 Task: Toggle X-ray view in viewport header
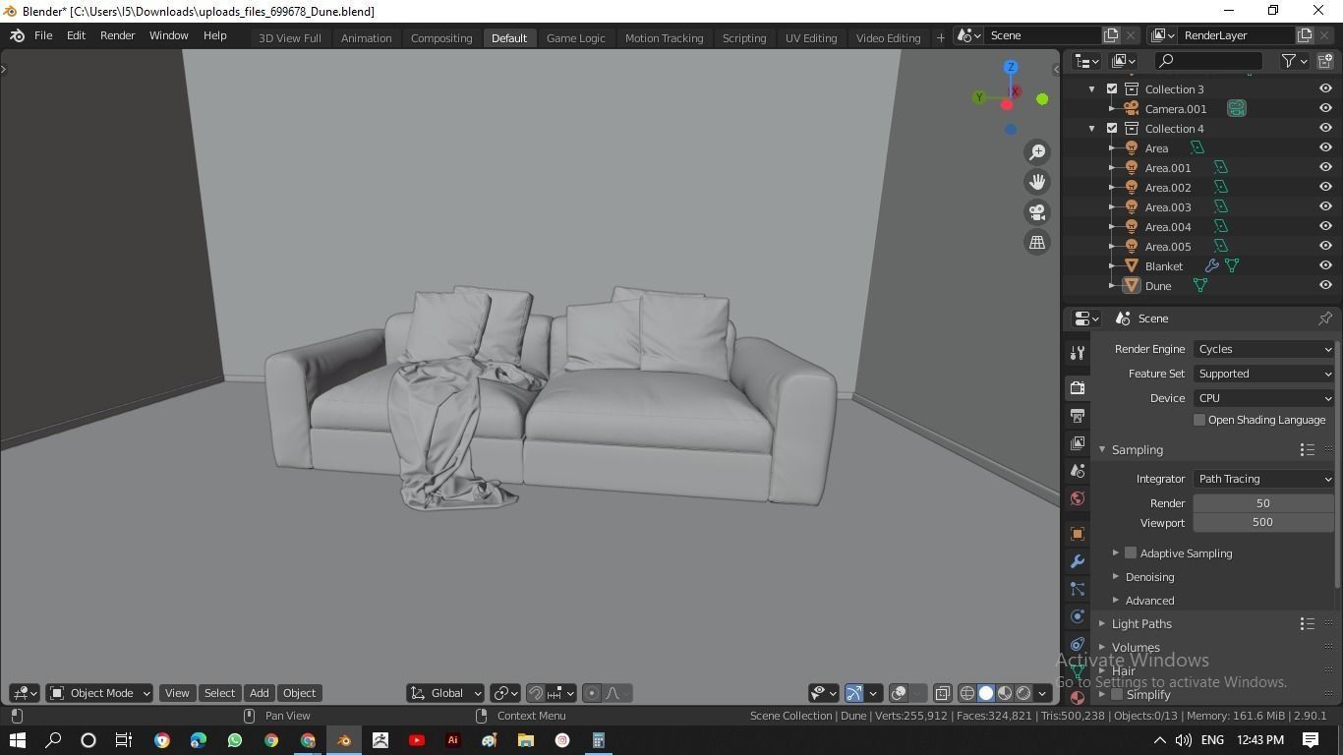click(x=942, y=693)
